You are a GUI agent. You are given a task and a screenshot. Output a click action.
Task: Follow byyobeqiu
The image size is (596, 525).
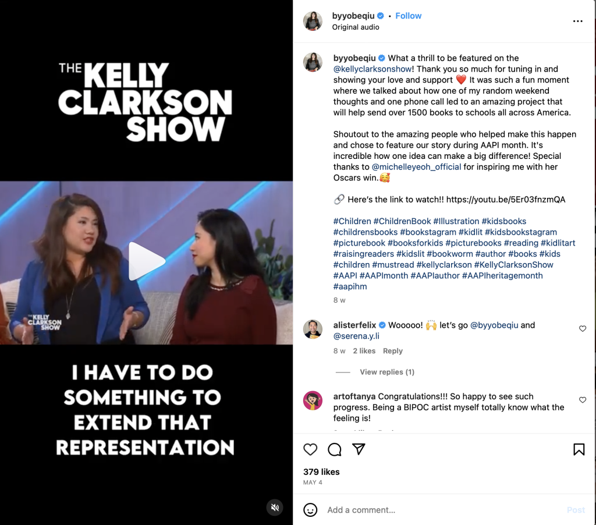point(408,16)
